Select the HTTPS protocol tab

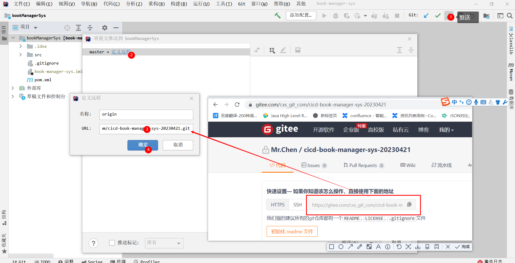click(278, 205)
